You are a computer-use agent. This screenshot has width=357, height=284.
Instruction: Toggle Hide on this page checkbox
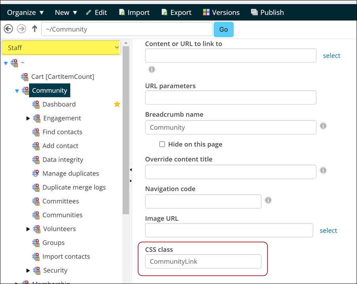pyautogui.click(x=162, y=144)
